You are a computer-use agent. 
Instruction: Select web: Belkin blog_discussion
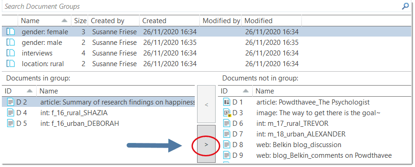[x=299, y=145]
